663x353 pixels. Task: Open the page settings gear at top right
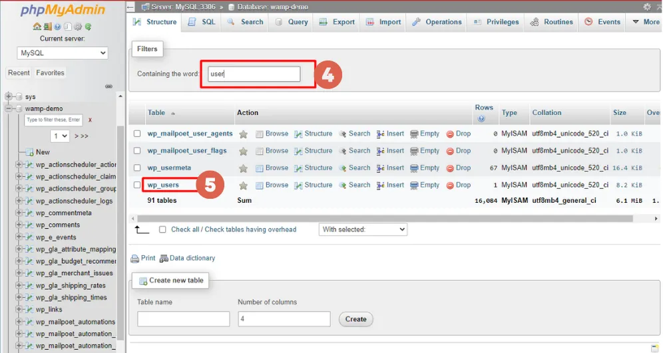click(x=647, y=7)
